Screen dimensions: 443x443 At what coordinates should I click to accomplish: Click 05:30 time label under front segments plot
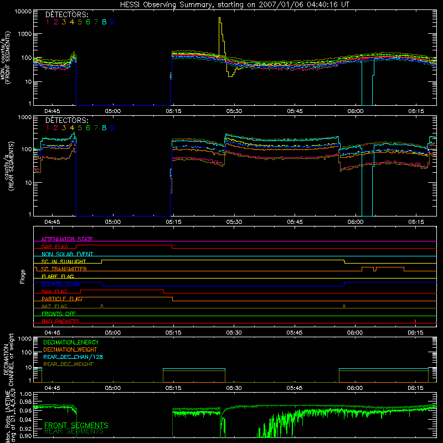pos(234,111)
